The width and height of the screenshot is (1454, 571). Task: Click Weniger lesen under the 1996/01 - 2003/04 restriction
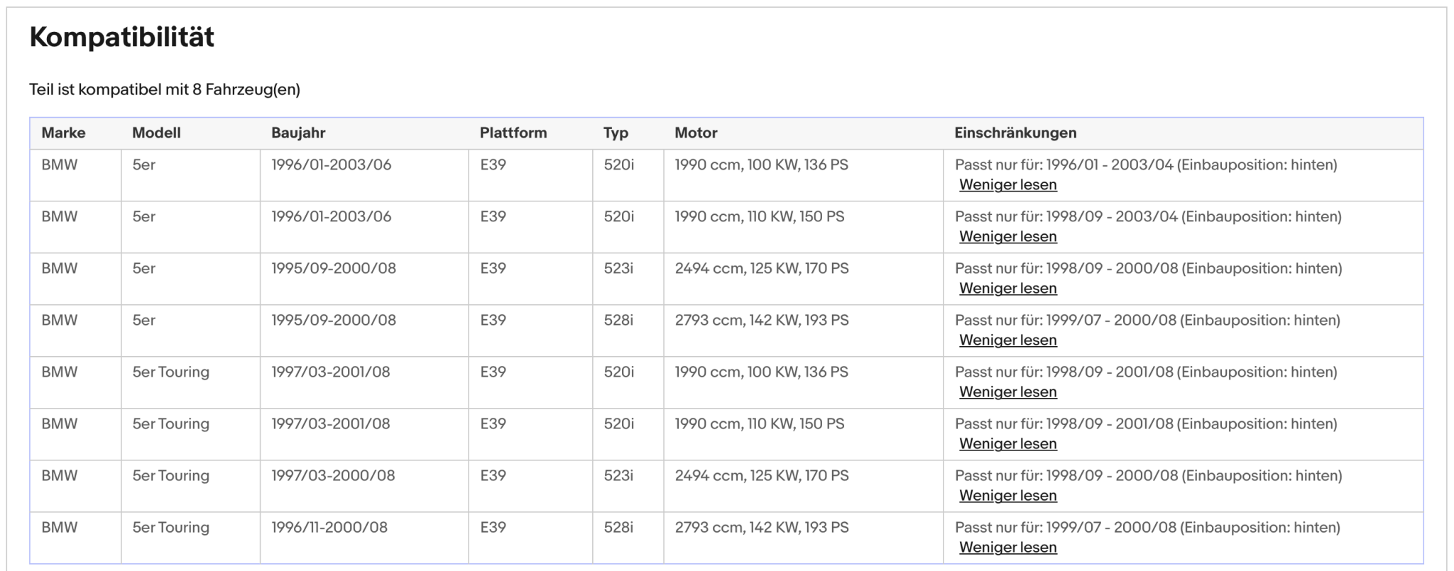(x=1007, y=185)
